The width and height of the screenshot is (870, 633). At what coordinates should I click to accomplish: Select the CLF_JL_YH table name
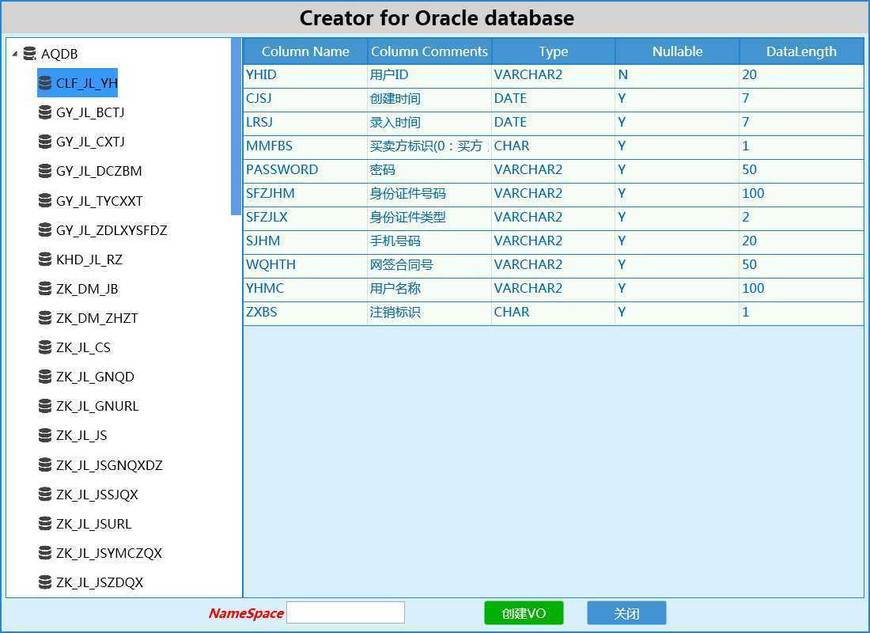[x=86, y=83]
